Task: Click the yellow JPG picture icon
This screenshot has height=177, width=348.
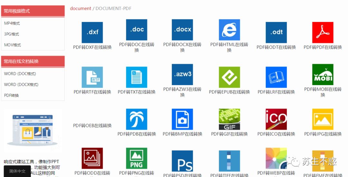Action: tap(323, 119)
